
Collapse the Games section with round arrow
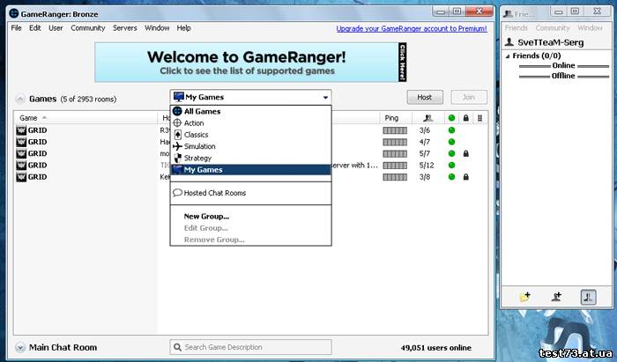[x=20, y=99]
